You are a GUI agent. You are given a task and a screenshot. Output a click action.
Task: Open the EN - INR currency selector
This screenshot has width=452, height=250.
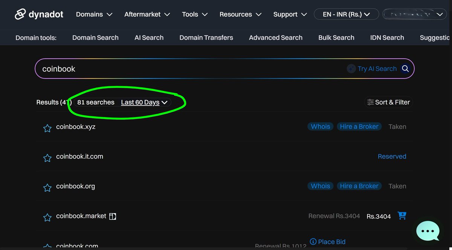click(x=346, y=14)
